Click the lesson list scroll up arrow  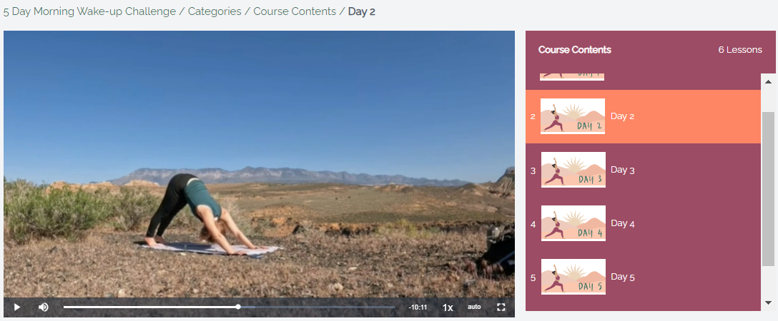click(x=769, y=81)
